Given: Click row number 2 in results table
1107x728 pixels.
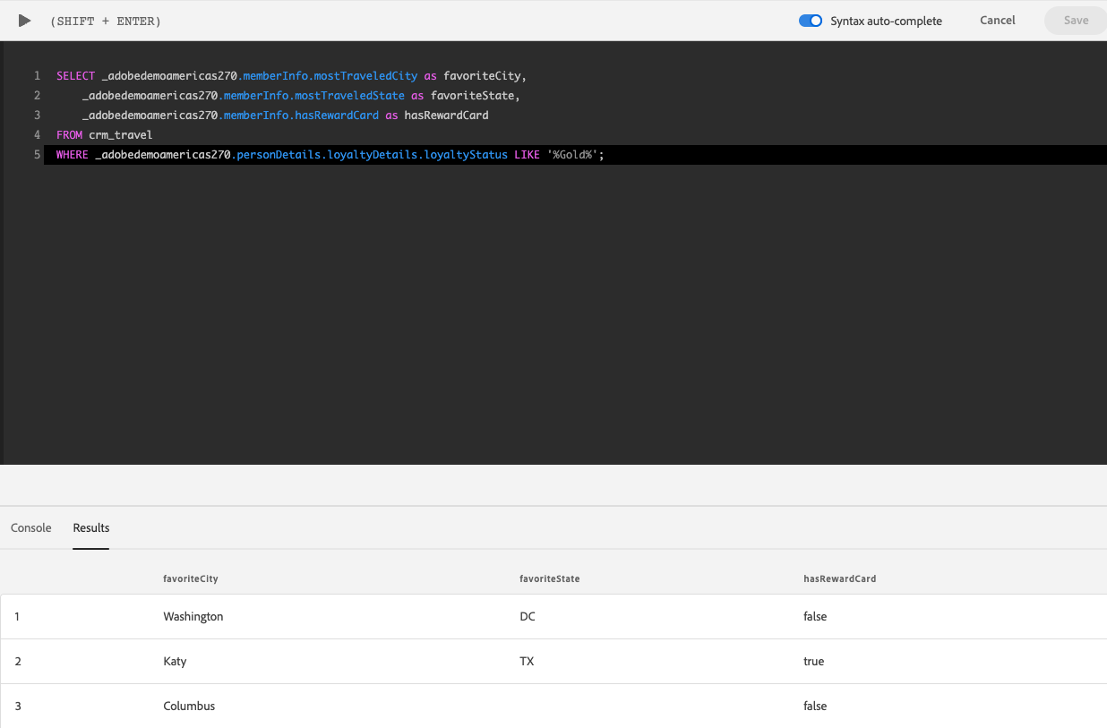Looking at the screenshot, I should pyautogui.click(x=18, y=661).
